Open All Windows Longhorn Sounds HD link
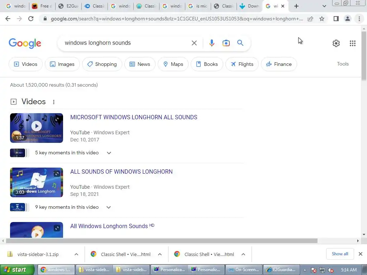The height and width of the screenshot is (275, 367). pos(112,226)
